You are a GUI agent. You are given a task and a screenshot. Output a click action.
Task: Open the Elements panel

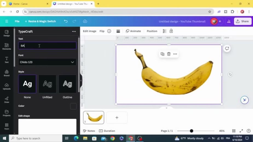[7, 46]
